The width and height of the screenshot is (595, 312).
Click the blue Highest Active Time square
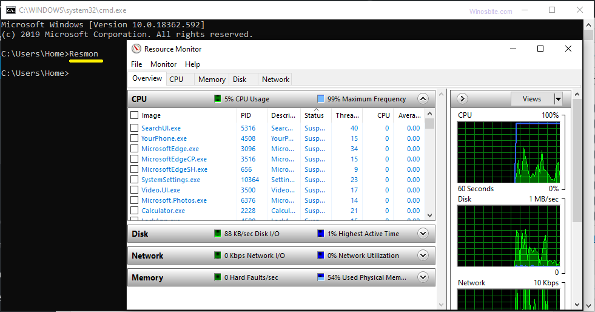[x=321, y=234]
